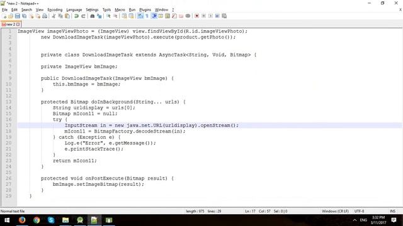Click the INS status bar indicator
This screenshot has width=403, height=226.
(x=392, y=211)
